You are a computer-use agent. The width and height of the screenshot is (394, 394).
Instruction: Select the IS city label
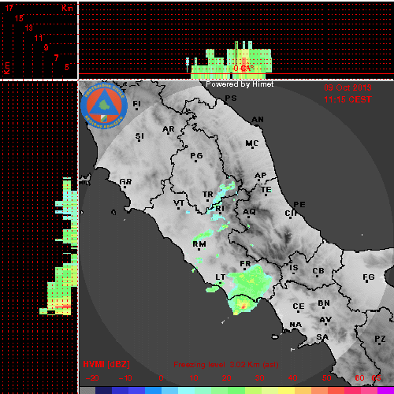[x=294, y=268]
